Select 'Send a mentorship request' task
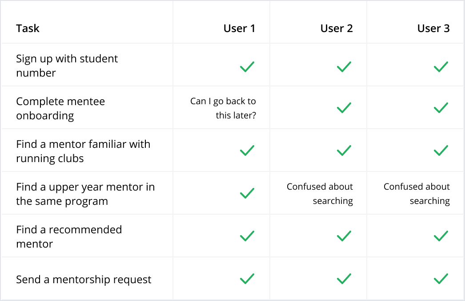Screen dimensions: 465x301 tap(84, 279)
